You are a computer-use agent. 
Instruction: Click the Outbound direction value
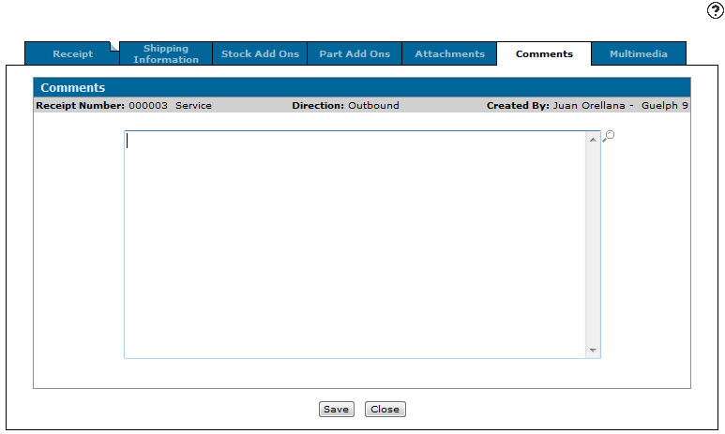click(x=373, y=105)
